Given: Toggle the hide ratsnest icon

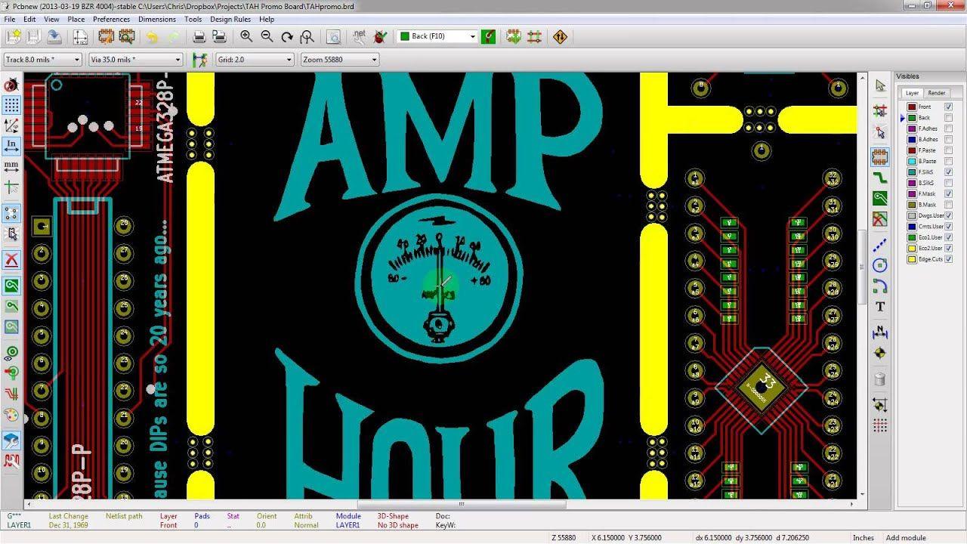Looking at the screenshot, I should [x=11, y=213].
